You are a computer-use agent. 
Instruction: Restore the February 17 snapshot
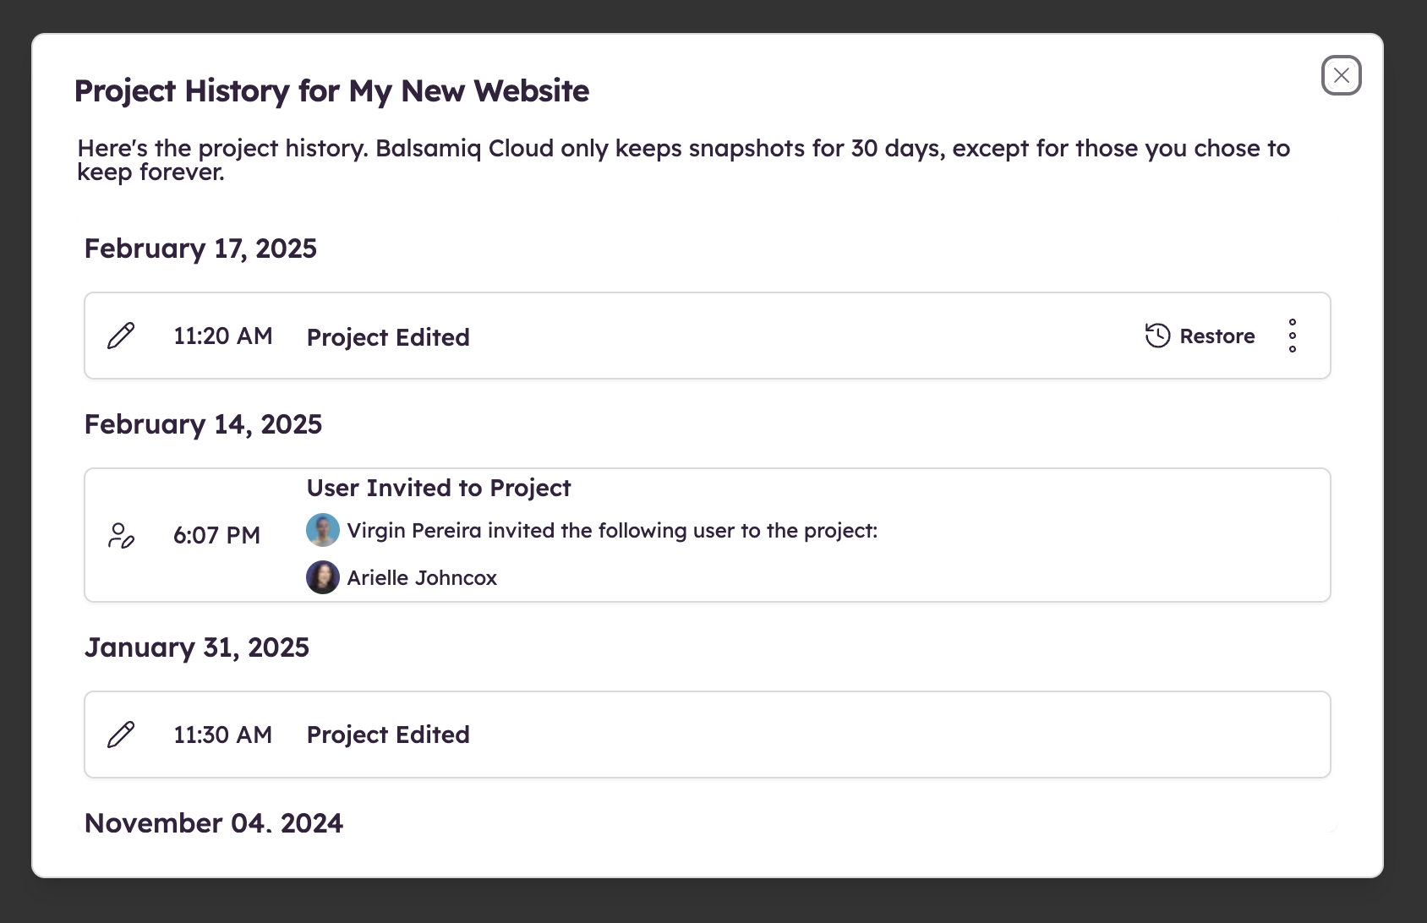coord(1216,336)
